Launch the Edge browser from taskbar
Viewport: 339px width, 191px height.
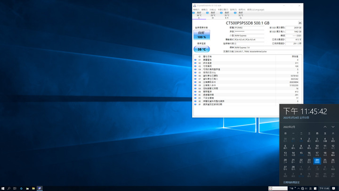[x=21, y=188]
